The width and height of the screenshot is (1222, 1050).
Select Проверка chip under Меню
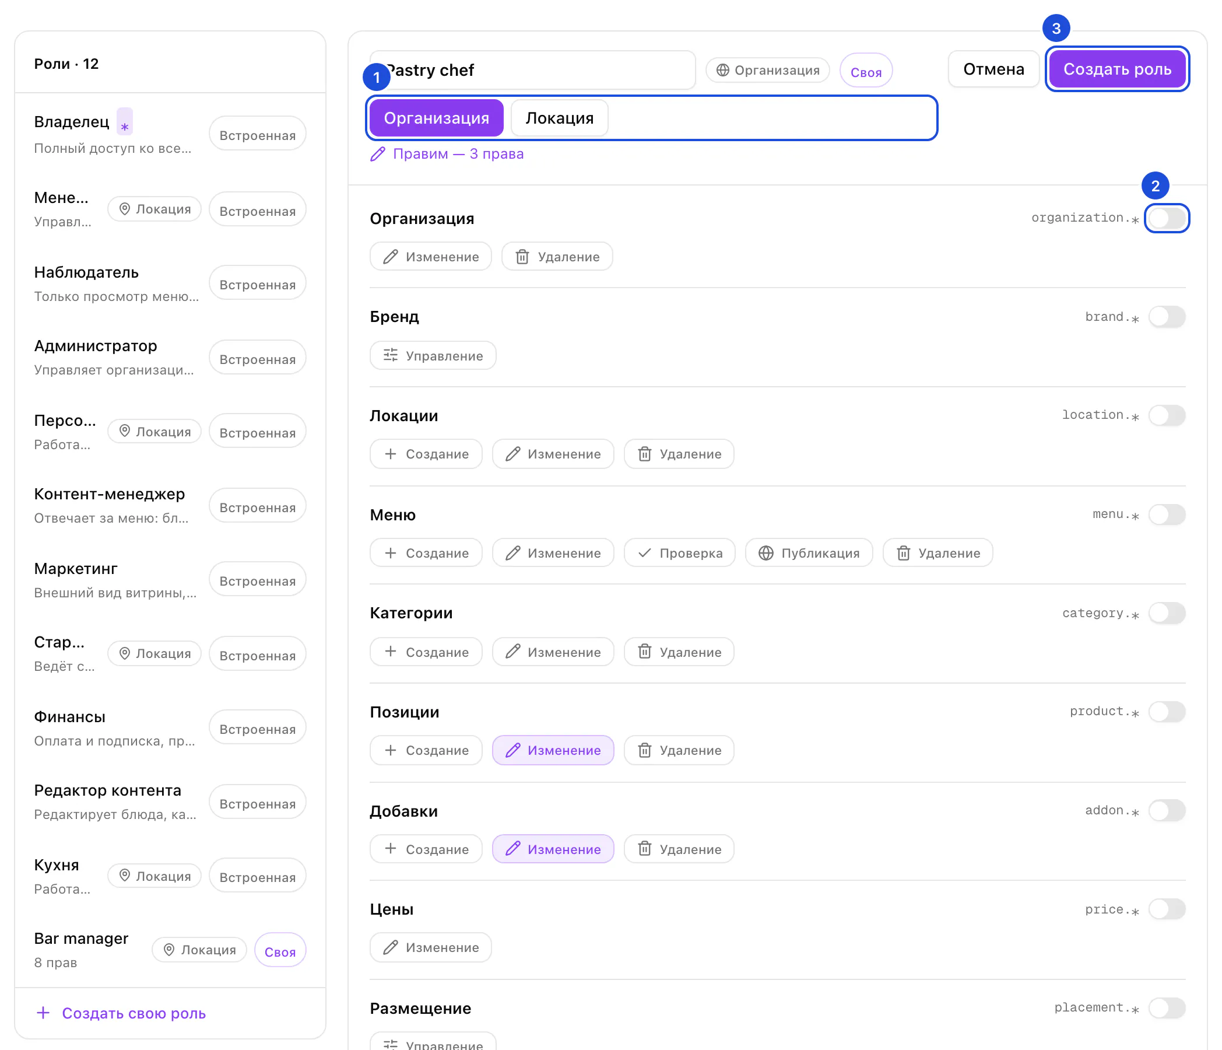[x=679, y=553]
